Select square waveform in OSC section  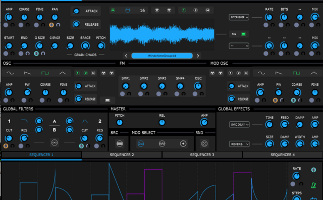pos(45,73)
